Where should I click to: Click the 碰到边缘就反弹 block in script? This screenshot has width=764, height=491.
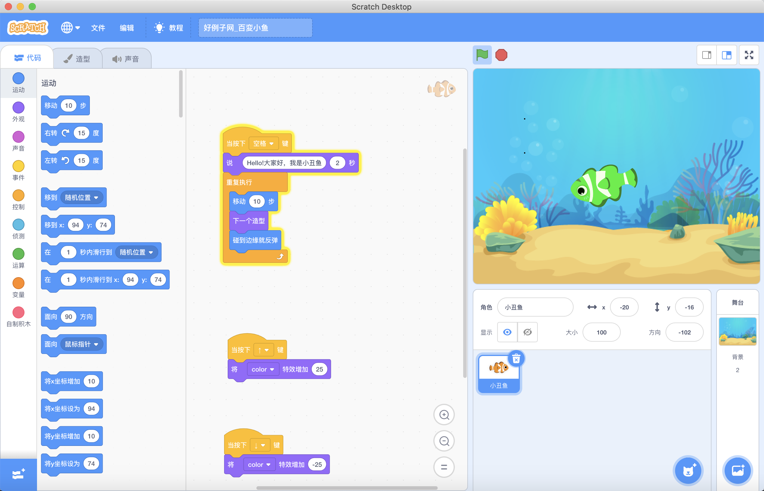tap(255, 240)
